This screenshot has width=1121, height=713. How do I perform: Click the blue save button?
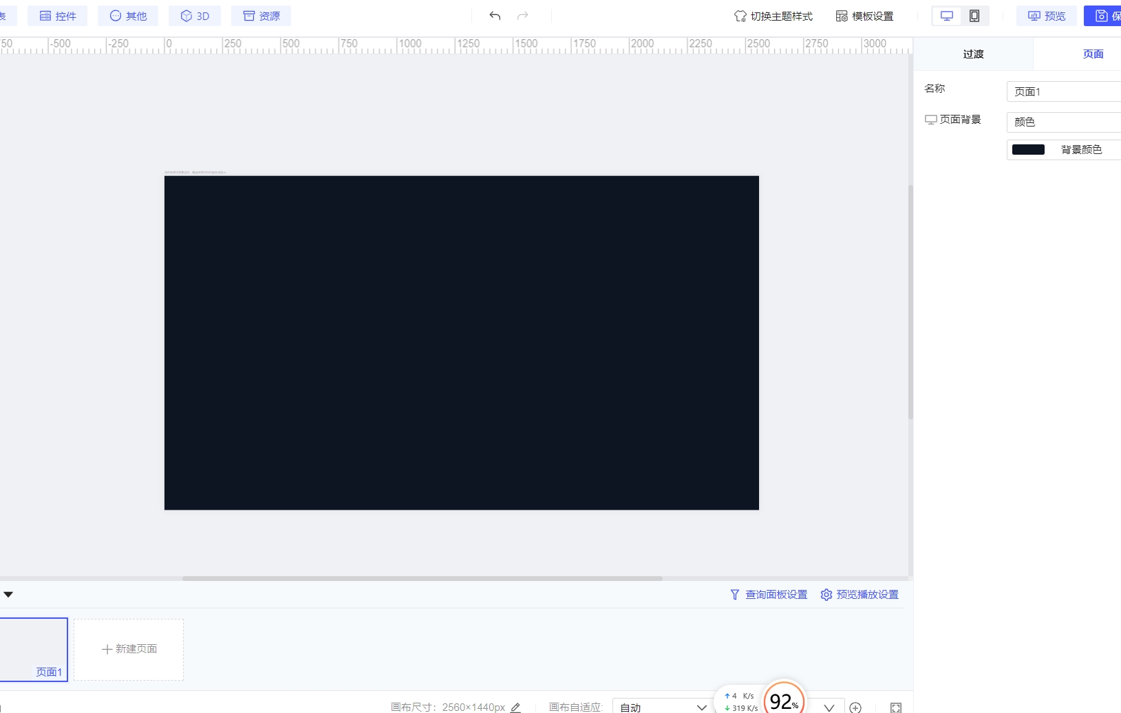click(x=1103, y=16)
